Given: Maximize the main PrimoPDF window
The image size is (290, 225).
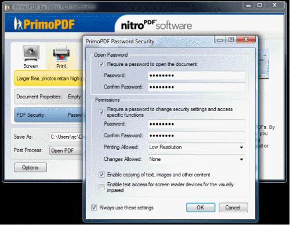Looking at the screenshot, I should pos(260,5).
